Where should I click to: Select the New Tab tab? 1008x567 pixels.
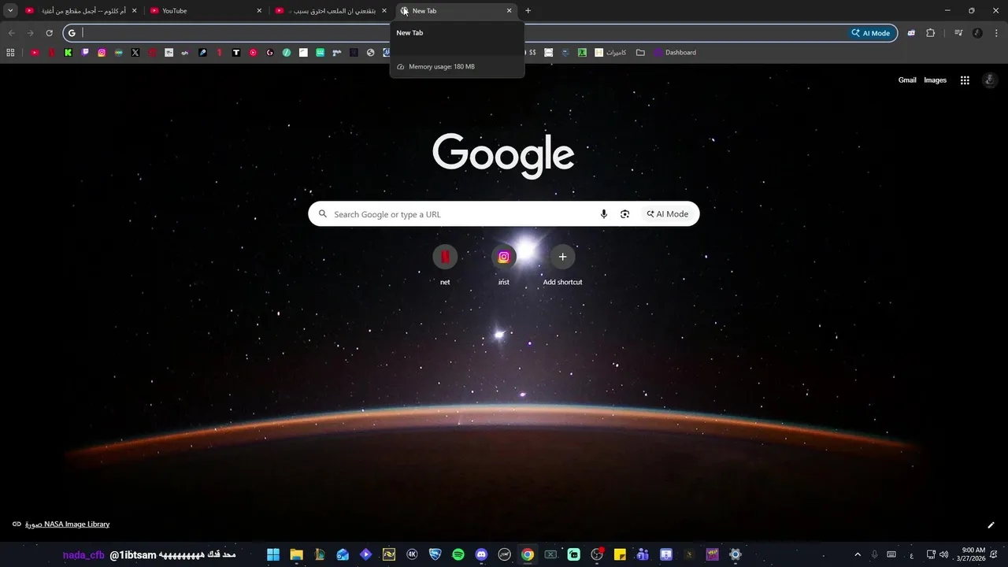(x=457, y=11)
